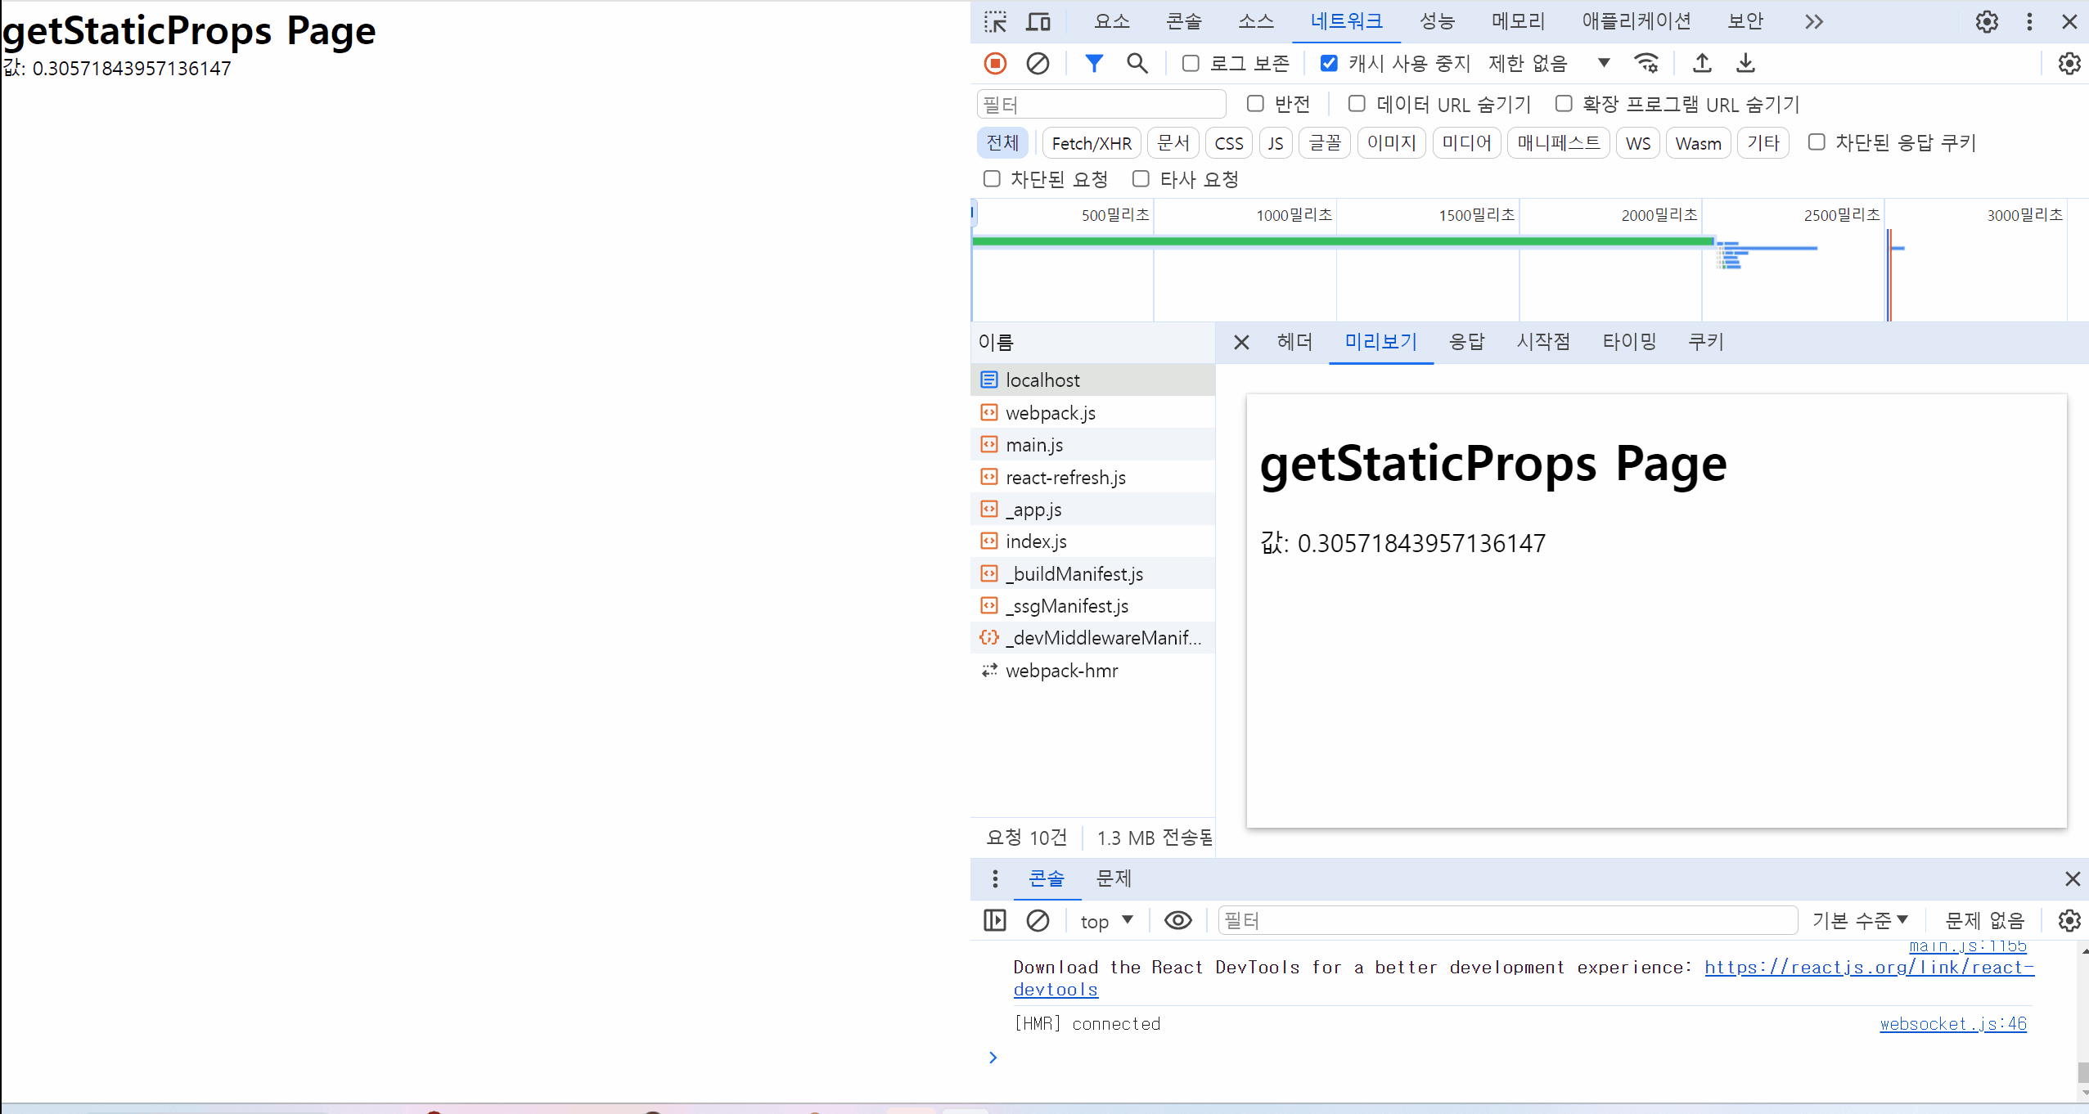Toggle the device toolbar icon
2089x1114 pixels.
point(1038,22)
